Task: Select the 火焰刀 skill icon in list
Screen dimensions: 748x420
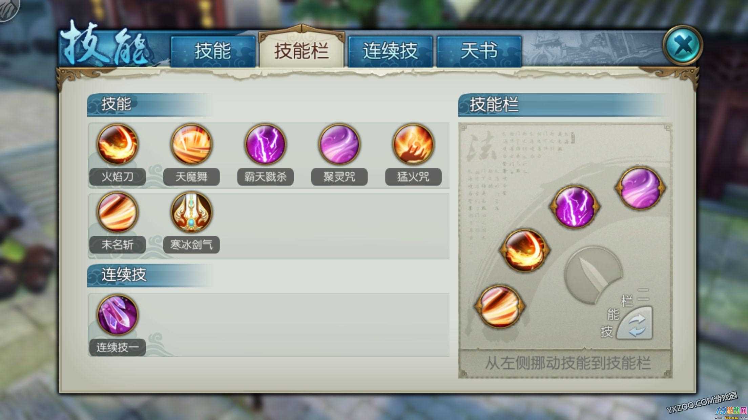Action: tap(118, 144)
